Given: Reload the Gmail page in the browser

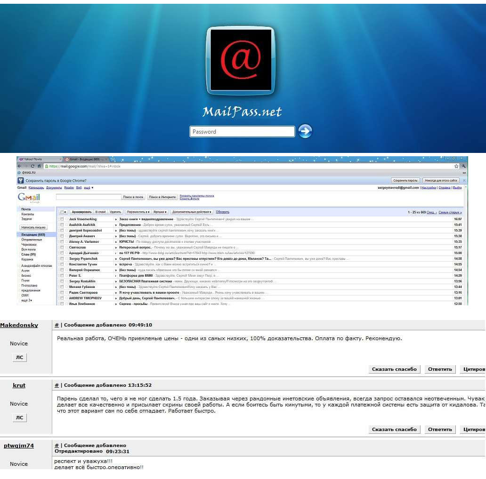Looking at the screenshot, I should pos(32,166).
